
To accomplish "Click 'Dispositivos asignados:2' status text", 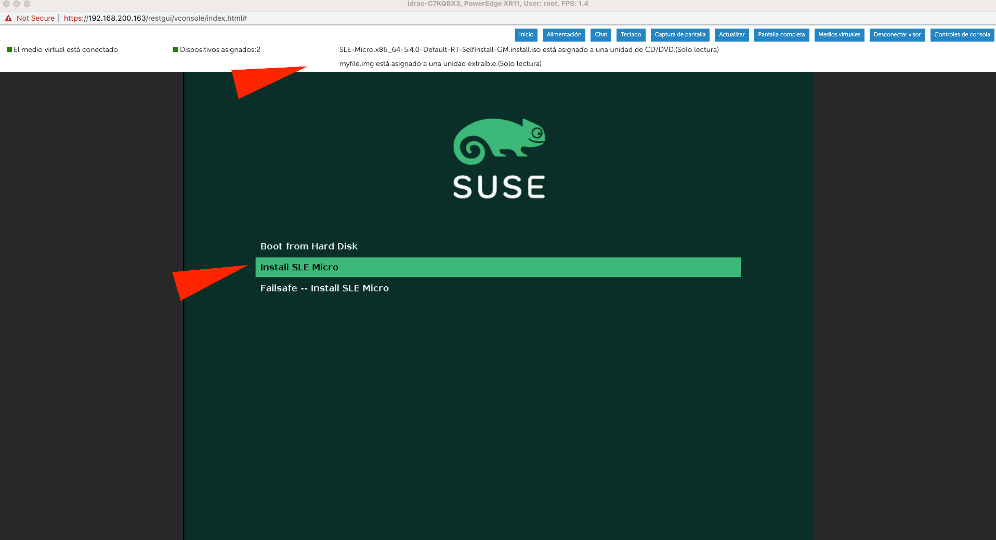I will [x=220, y=50].
